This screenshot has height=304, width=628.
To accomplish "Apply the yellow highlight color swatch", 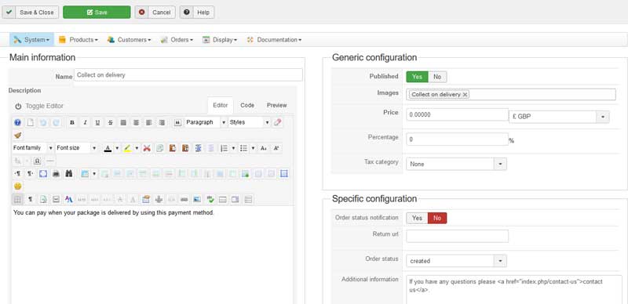I will (x=127, y=148).
